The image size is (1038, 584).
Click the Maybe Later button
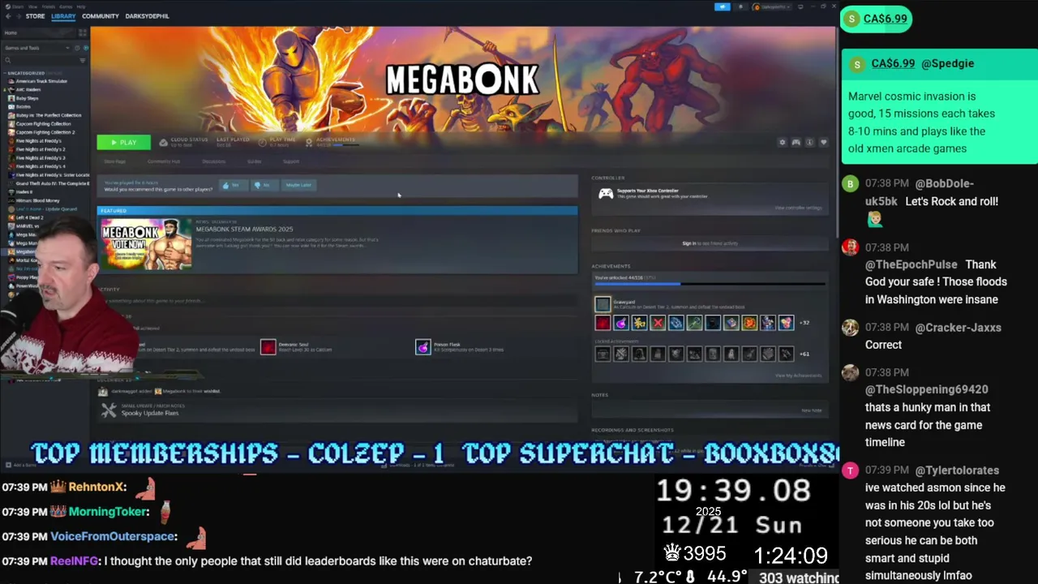point(297,185)
